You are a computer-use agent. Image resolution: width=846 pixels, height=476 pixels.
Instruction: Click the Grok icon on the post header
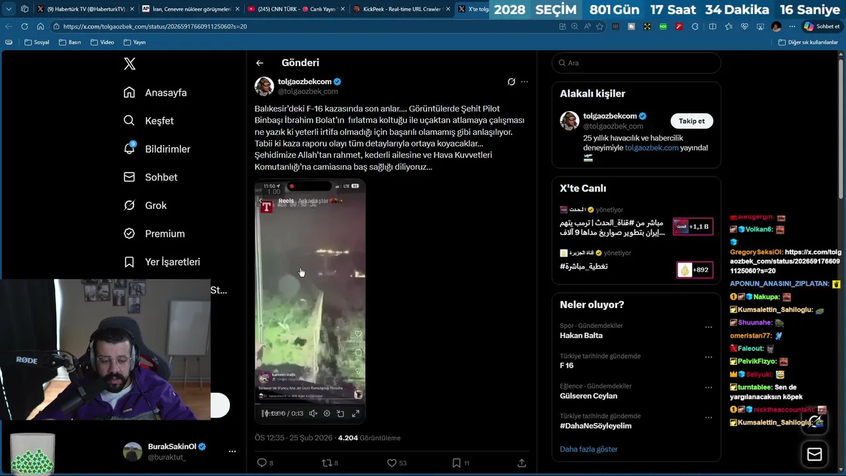511,82
